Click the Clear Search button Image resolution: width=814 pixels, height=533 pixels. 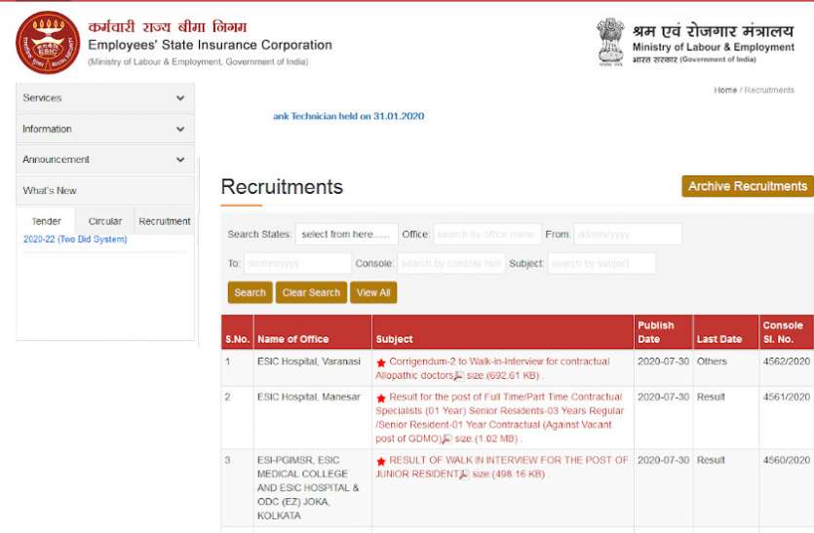pyautogui.click(x=311, y=292)
